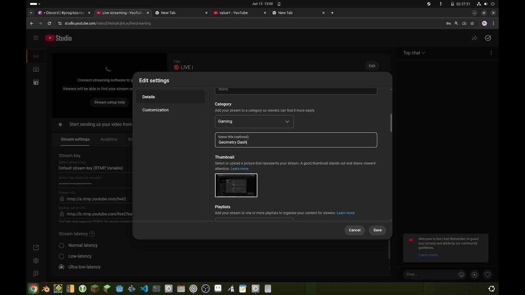Viewport: 525px width, 295px height.
Task: Click the Edit button beside title
Action: pyautogui.click(x=372, y=66)
